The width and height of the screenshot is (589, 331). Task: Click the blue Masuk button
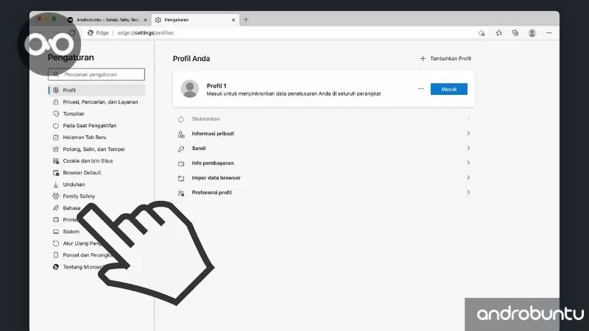click(449, 89)
